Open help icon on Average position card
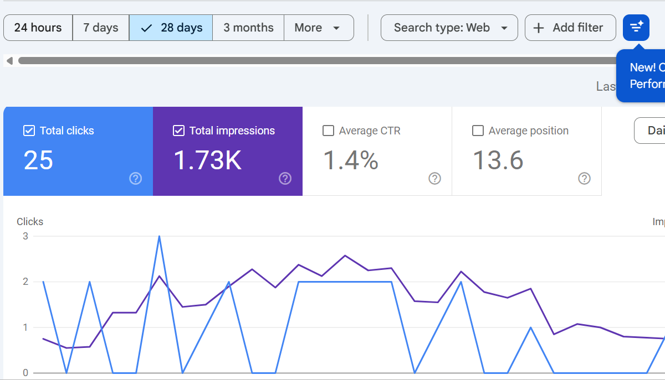The height and width of the screenshot is (380, 665). [585, 178]
